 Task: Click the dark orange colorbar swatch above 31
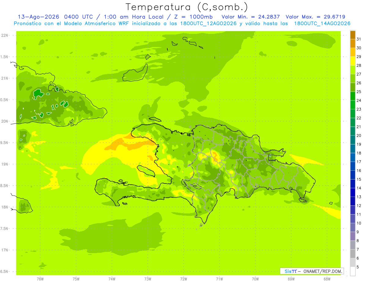[353, 35]
